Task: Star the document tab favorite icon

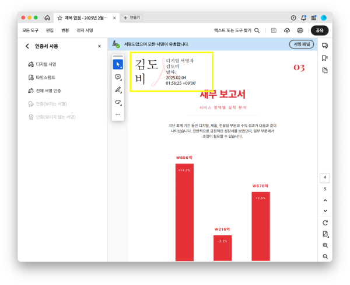Action: [x=60, y=18]
